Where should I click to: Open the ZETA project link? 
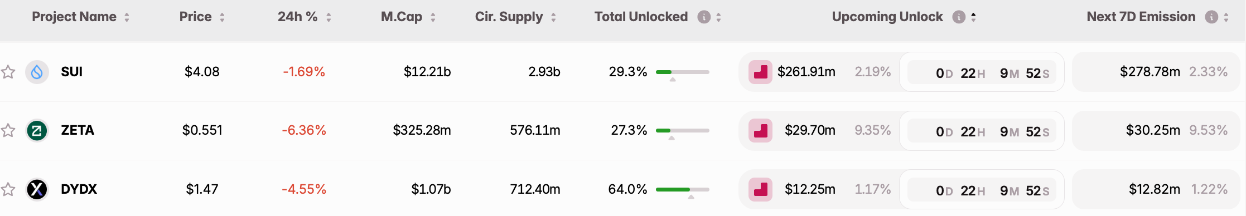(78, 130)
